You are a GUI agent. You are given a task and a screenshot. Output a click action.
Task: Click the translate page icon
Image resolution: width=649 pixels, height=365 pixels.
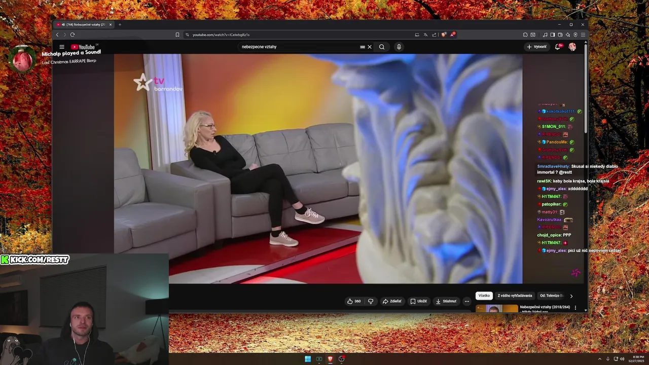click(425, 34)
